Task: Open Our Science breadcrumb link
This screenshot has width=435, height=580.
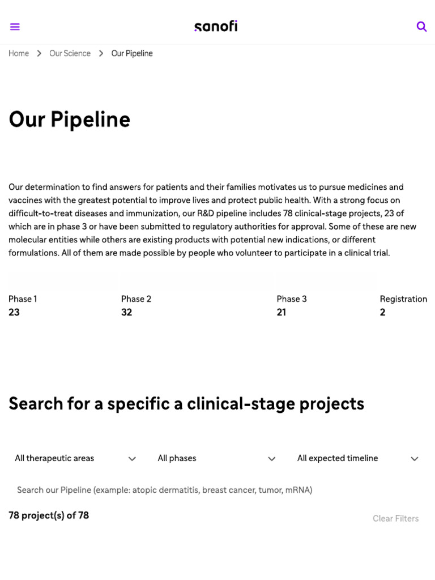Action: (x=70, y=53)
